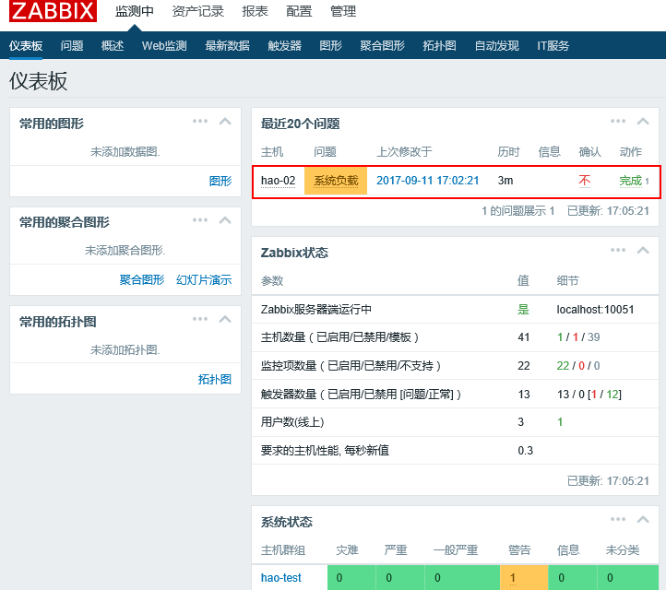Open options menu of 常用的图形 widget
The width and height of the screenshot is (666, 590).
click(200, 121)
